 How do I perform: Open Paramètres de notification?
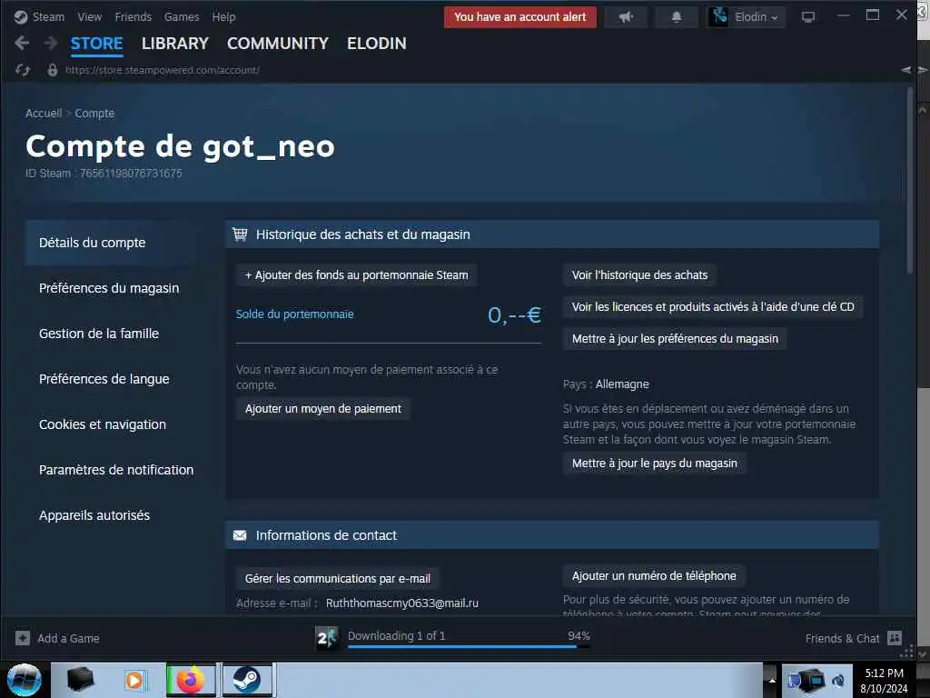point(116,470)
